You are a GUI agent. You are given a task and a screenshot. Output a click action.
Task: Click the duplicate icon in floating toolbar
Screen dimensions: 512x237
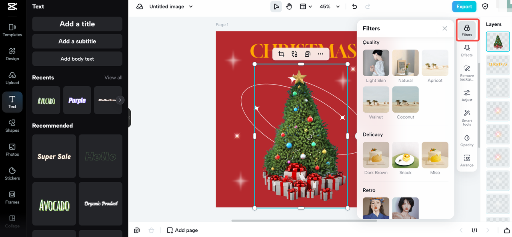click(307, 54)
